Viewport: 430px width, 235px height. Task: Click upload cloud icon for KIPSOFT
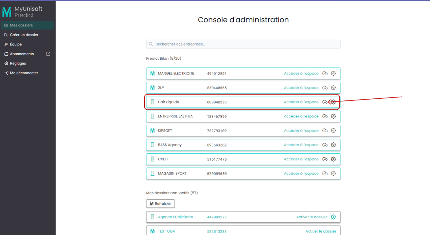(325, 131)
